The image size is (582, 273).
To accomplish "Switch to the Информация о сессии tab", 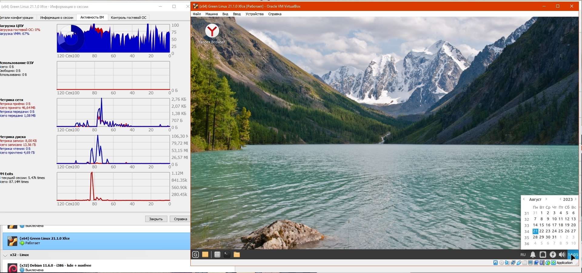I will (x=57, y=18).
